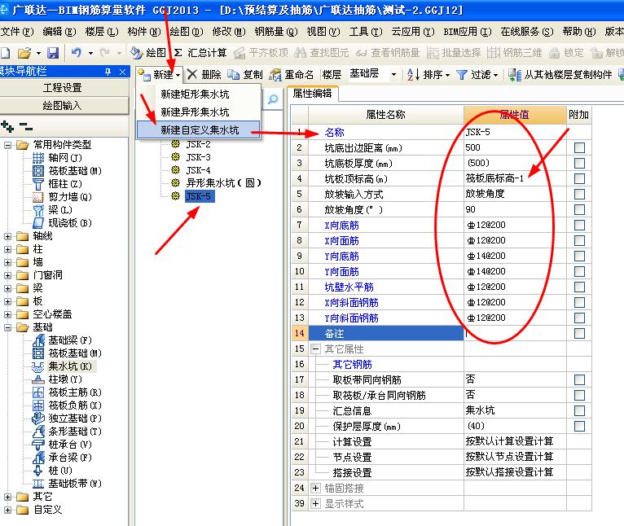Close the module navigation panel
This screenshot has width=624, height=526.
[x=122, y=72]
